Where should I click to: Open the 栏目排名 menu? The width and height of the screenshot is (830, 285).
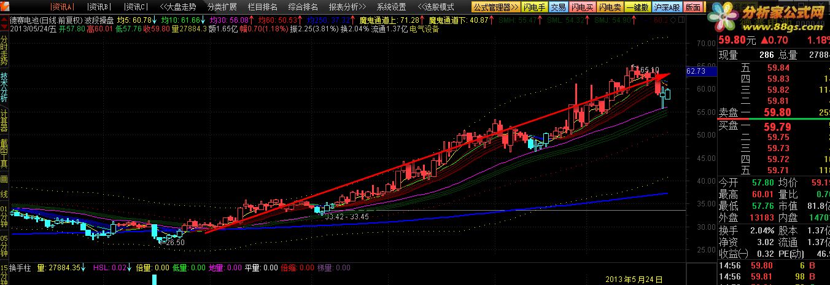(x=262, y=7)
